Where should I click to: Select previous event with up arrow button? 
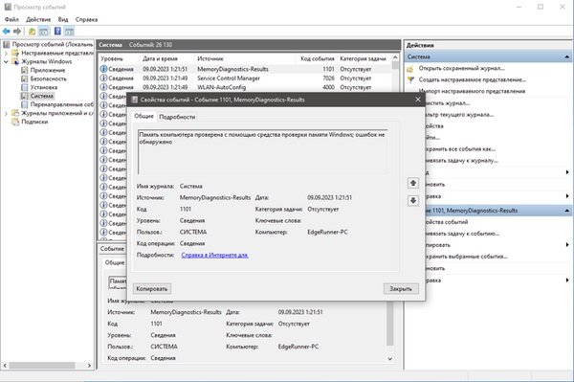tap(413, 183)
